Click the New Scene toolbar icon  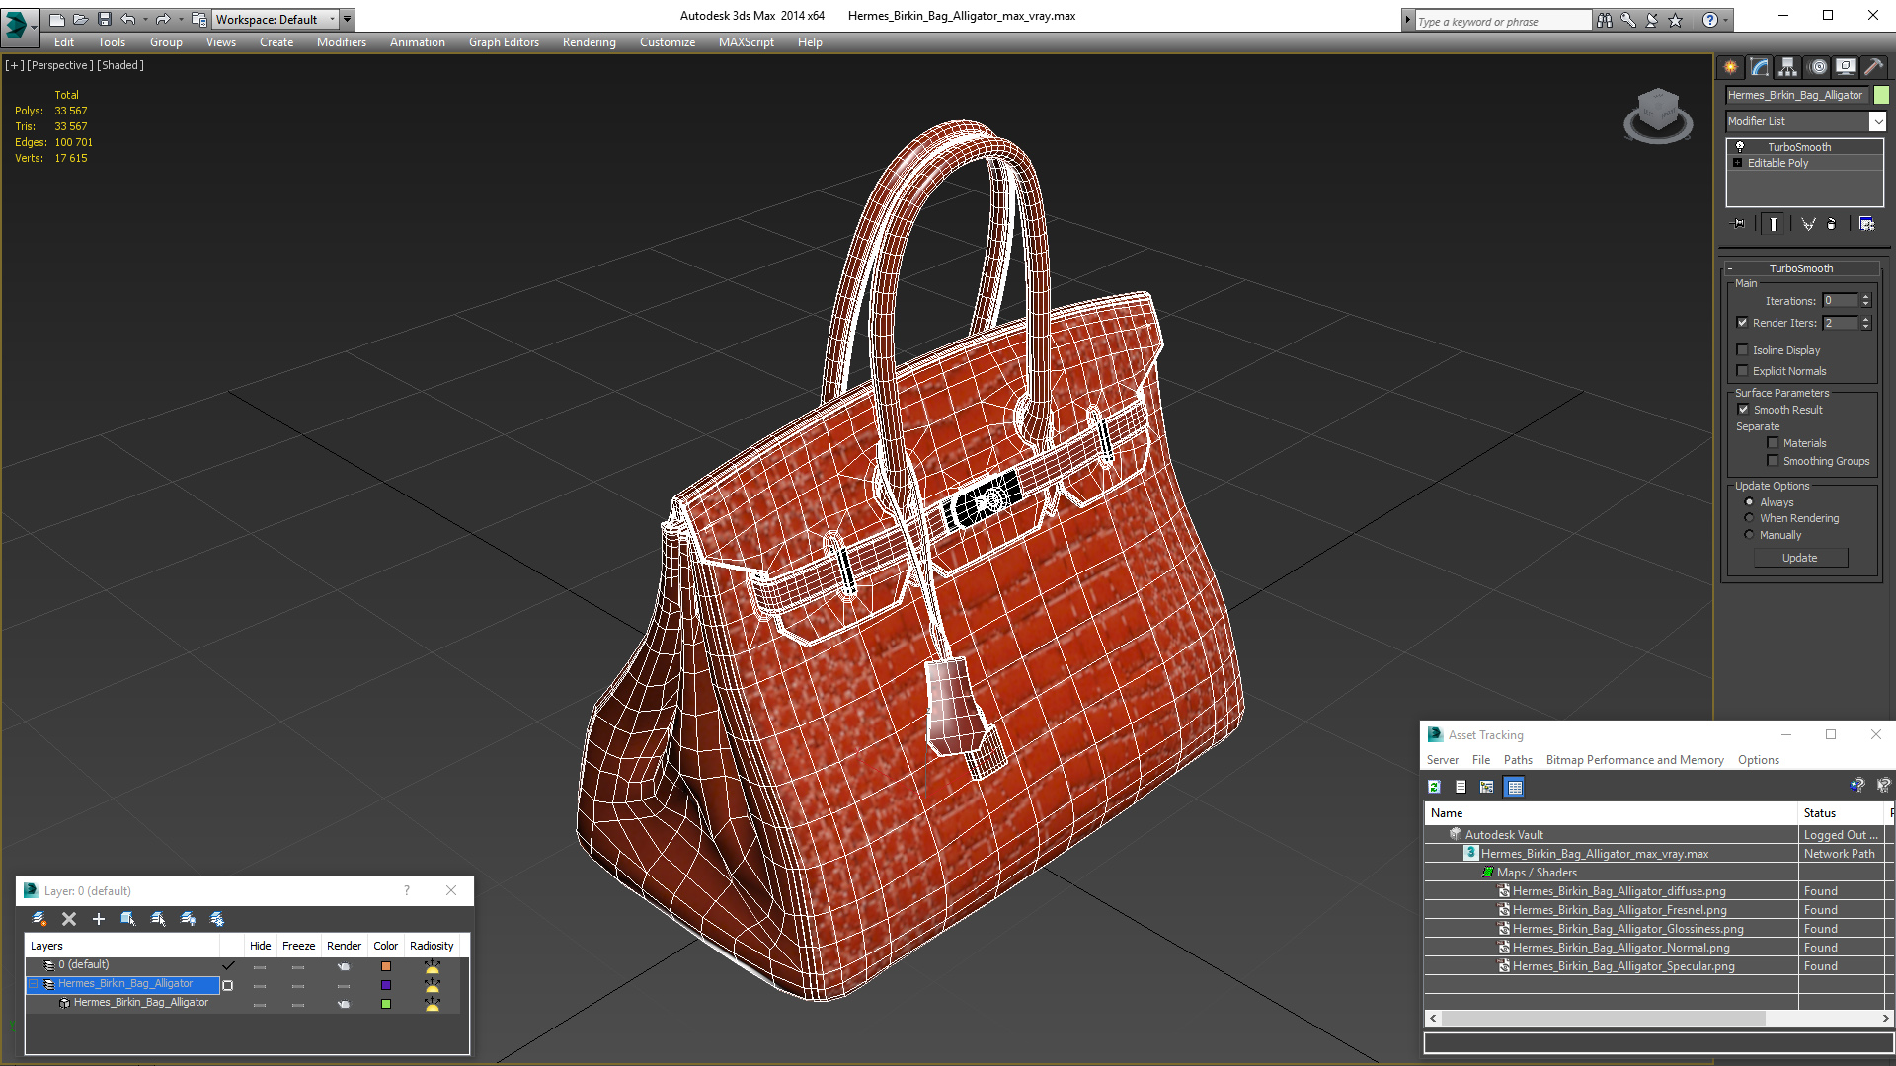click(56, 19)
